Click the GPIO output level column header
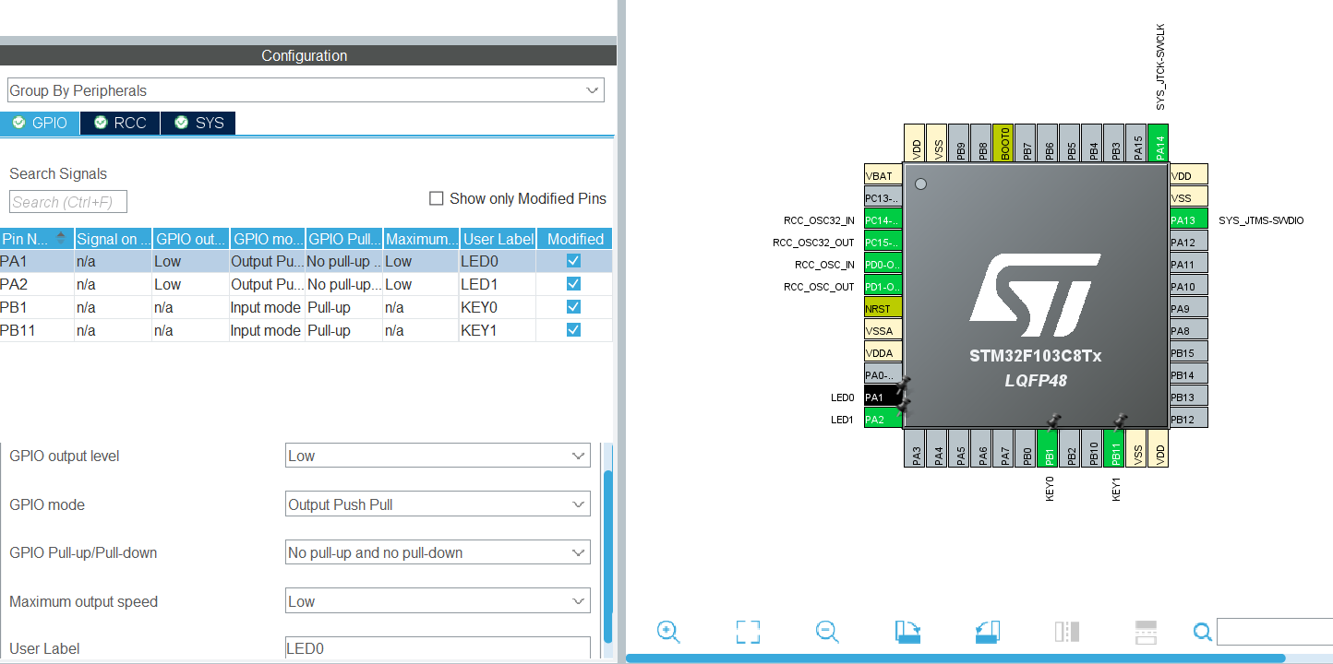Viewport: 1333px width, 664px height. tap(190, 239)
